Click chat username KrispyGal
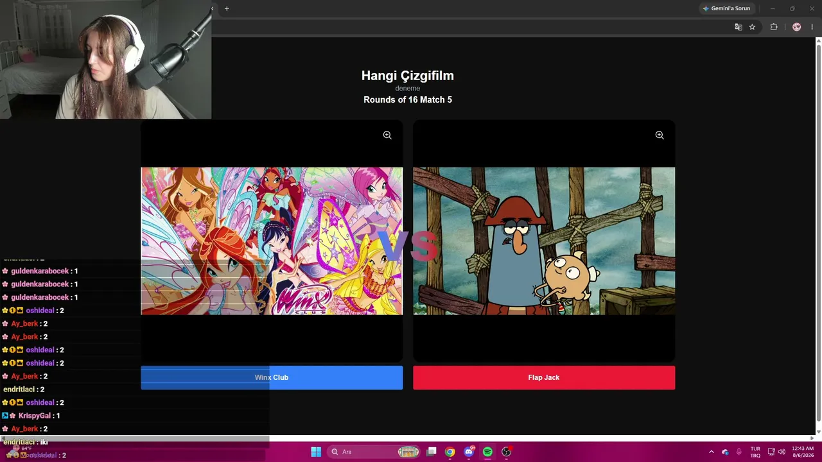 35,416
